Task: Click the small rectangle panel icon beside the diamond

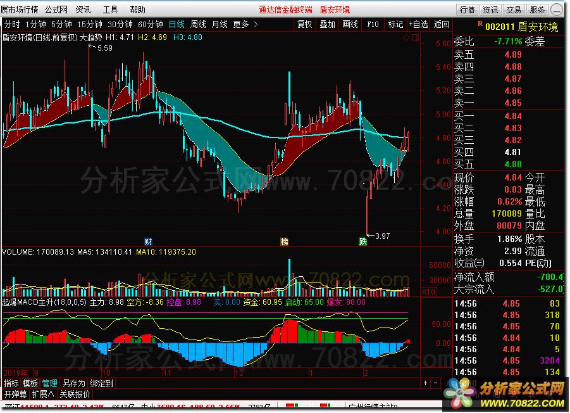Action: 414,38
